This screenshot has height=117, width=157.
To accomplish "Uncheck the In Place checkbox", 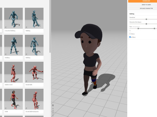I will pos(130,37).
